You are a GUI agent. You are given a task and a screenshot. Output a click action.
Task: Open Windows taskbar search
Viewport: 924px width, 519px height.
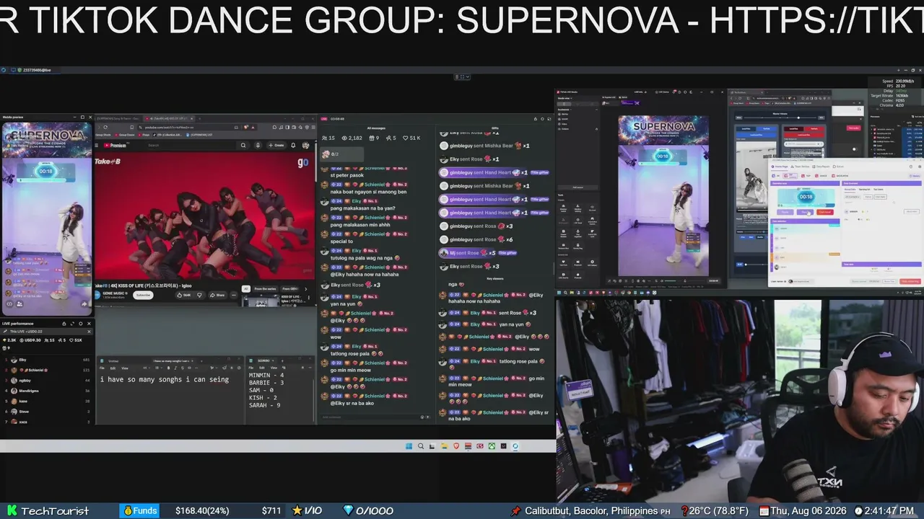420,446
